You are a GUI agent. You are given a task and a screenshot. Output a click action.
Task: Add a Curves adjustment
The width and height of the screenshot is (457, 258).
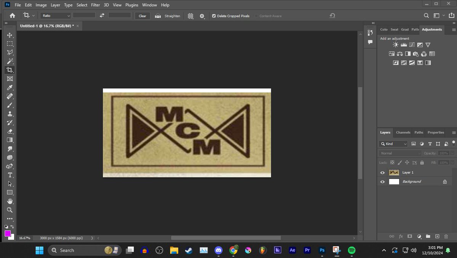point(412,45)
